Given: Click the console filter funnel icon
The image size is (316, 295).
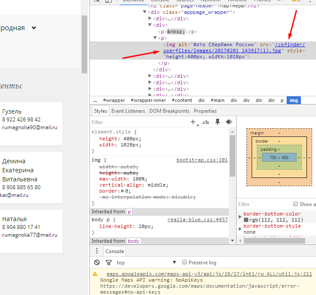Looking at the screenshot, I should point(109,263).
